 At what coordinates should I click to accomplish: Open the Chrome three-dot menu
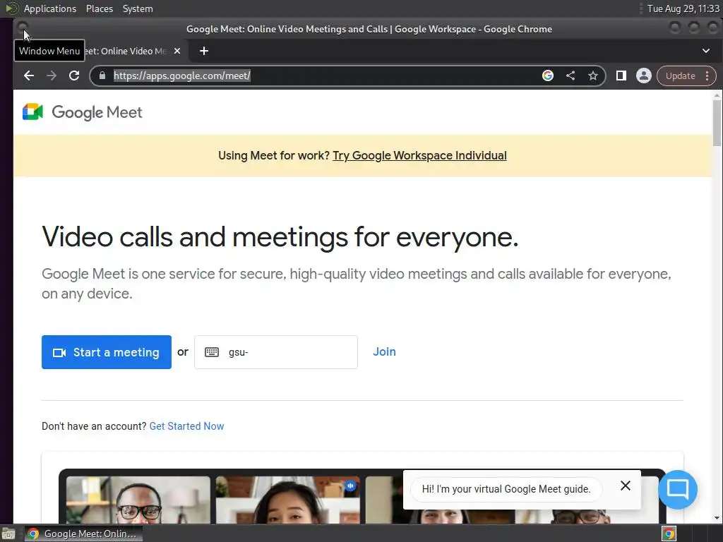[x=707, y=76]
